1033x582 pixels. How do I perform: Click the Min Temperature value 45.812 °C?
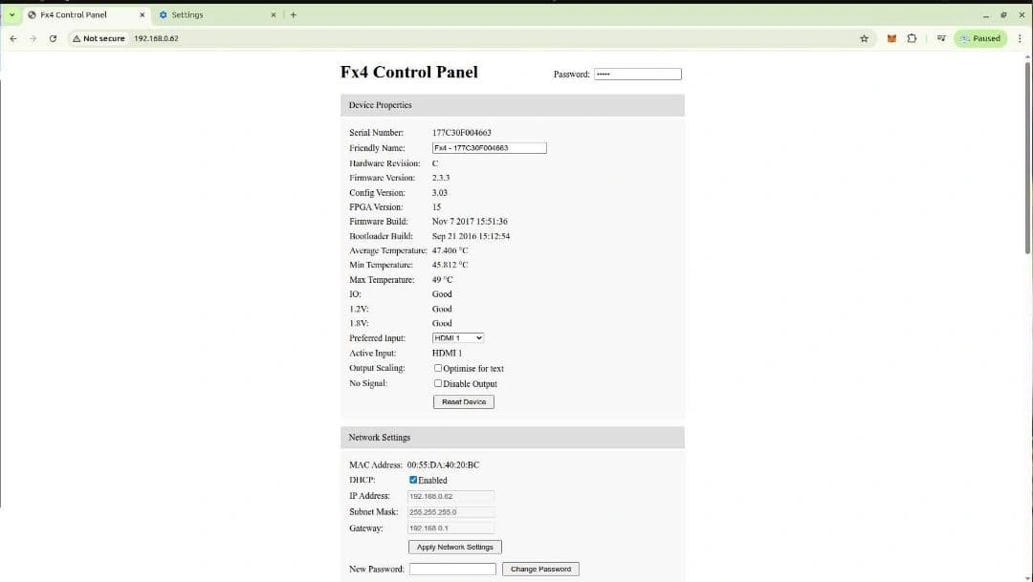(x=450, y=265)
